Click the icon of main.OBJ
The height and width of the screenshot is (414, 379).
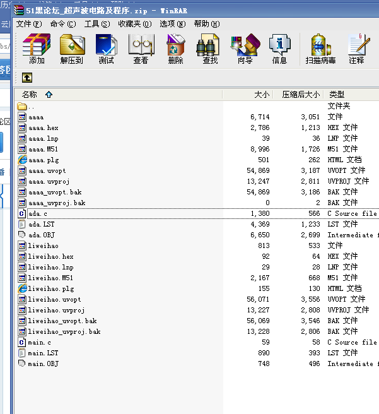click(x=21, y=364)
